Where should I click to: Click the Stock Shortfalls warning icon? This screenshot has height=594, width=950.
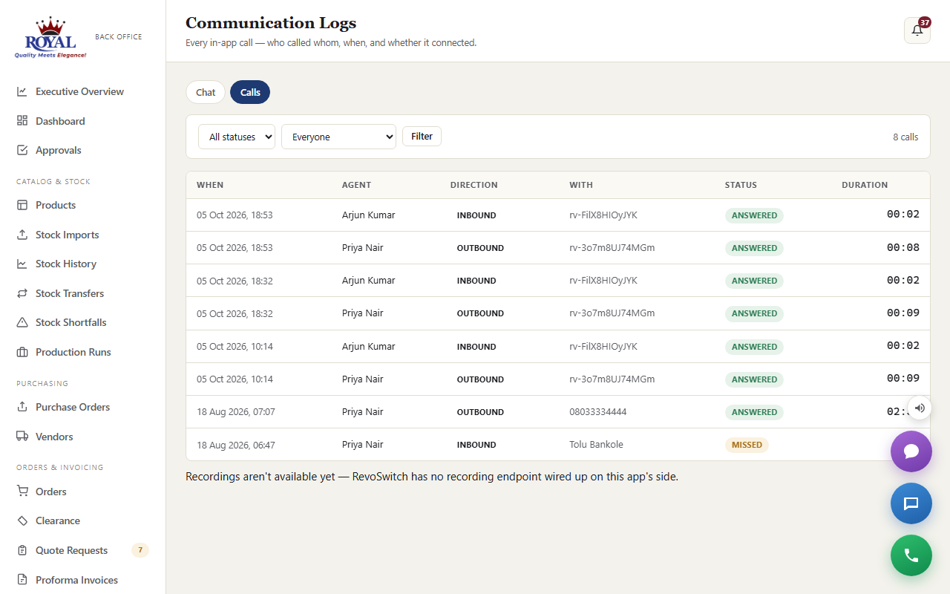pyautogui.click(x=22, y=322)
